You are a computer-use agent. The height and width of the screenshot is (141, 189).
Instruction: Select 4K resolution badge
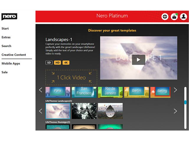click(x=66, y=63)
